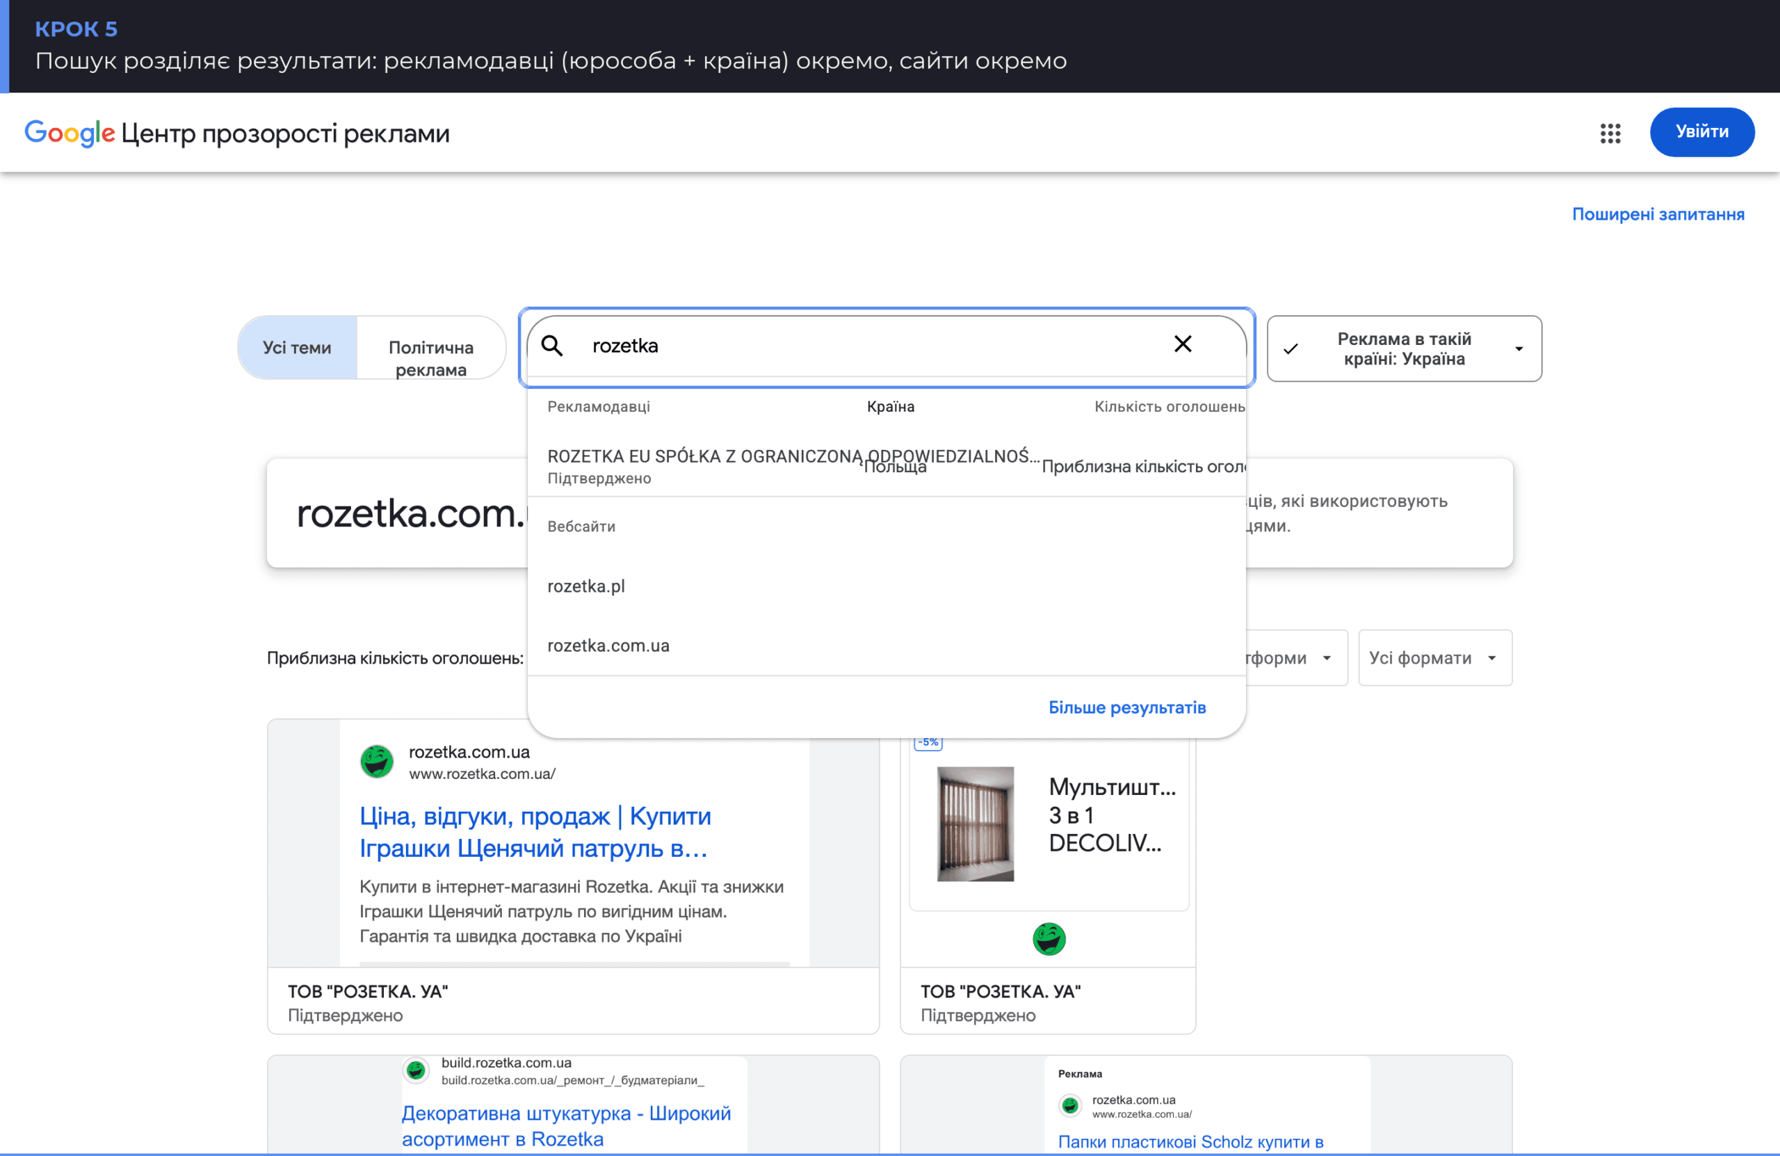Open Поширені запитання link
The height and width of the screenshot is (1156, 1780).
coord(1658,215)
